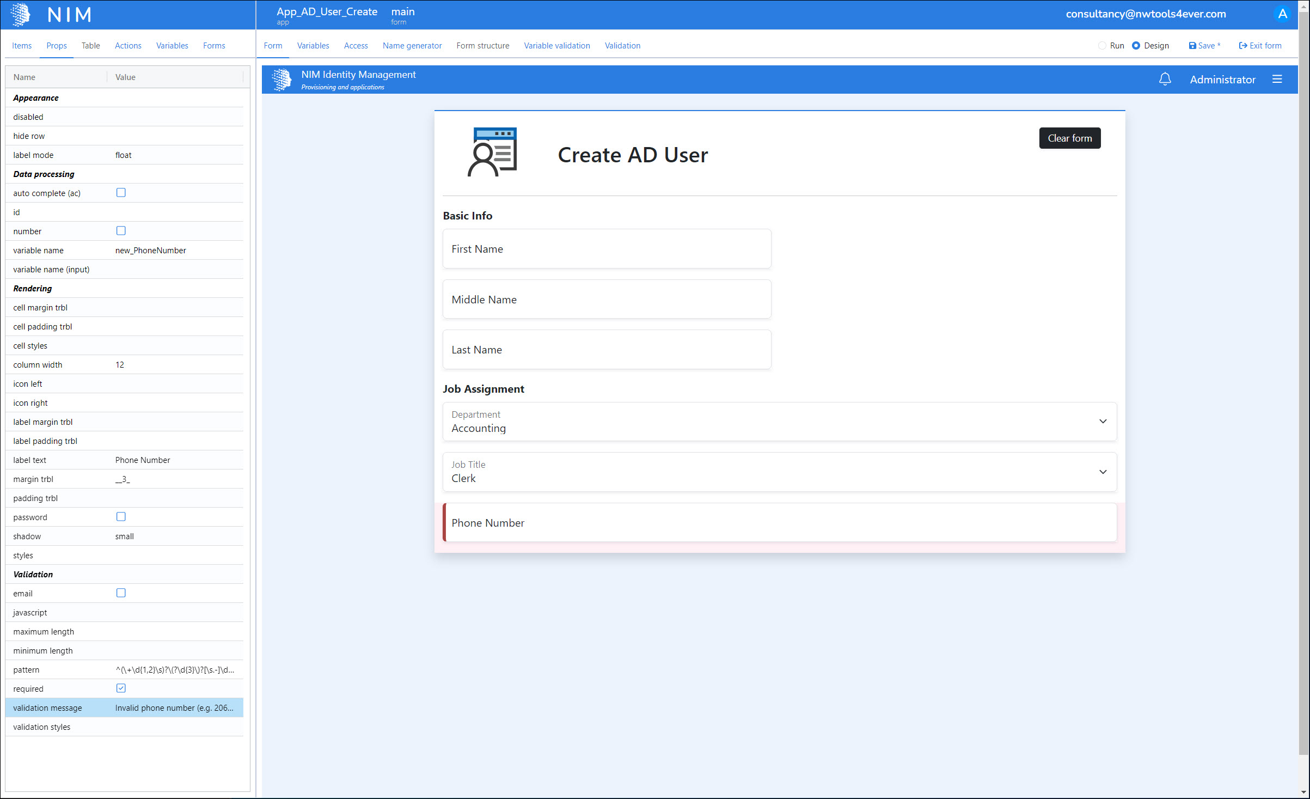
Task: Open the hamburger menu beside Administrator
Action: pyautogui.click(x=1277, y=80)
